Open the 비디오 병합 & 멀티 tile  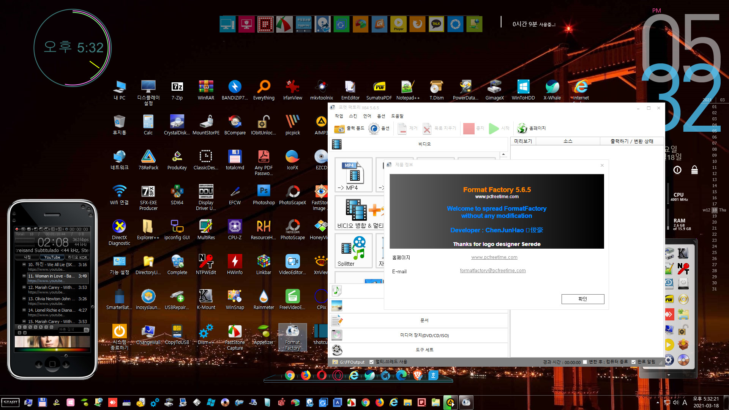[360, 213]
